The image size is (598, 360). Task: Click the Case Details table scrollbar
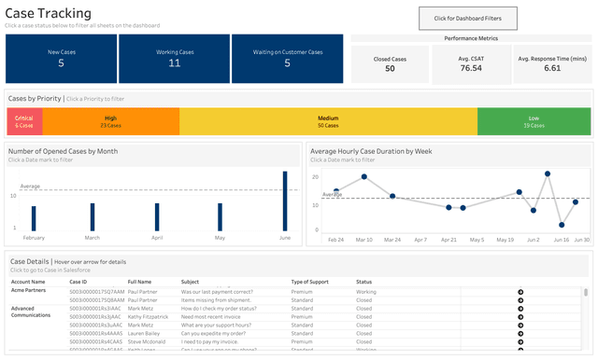click(x=586, y=292)
